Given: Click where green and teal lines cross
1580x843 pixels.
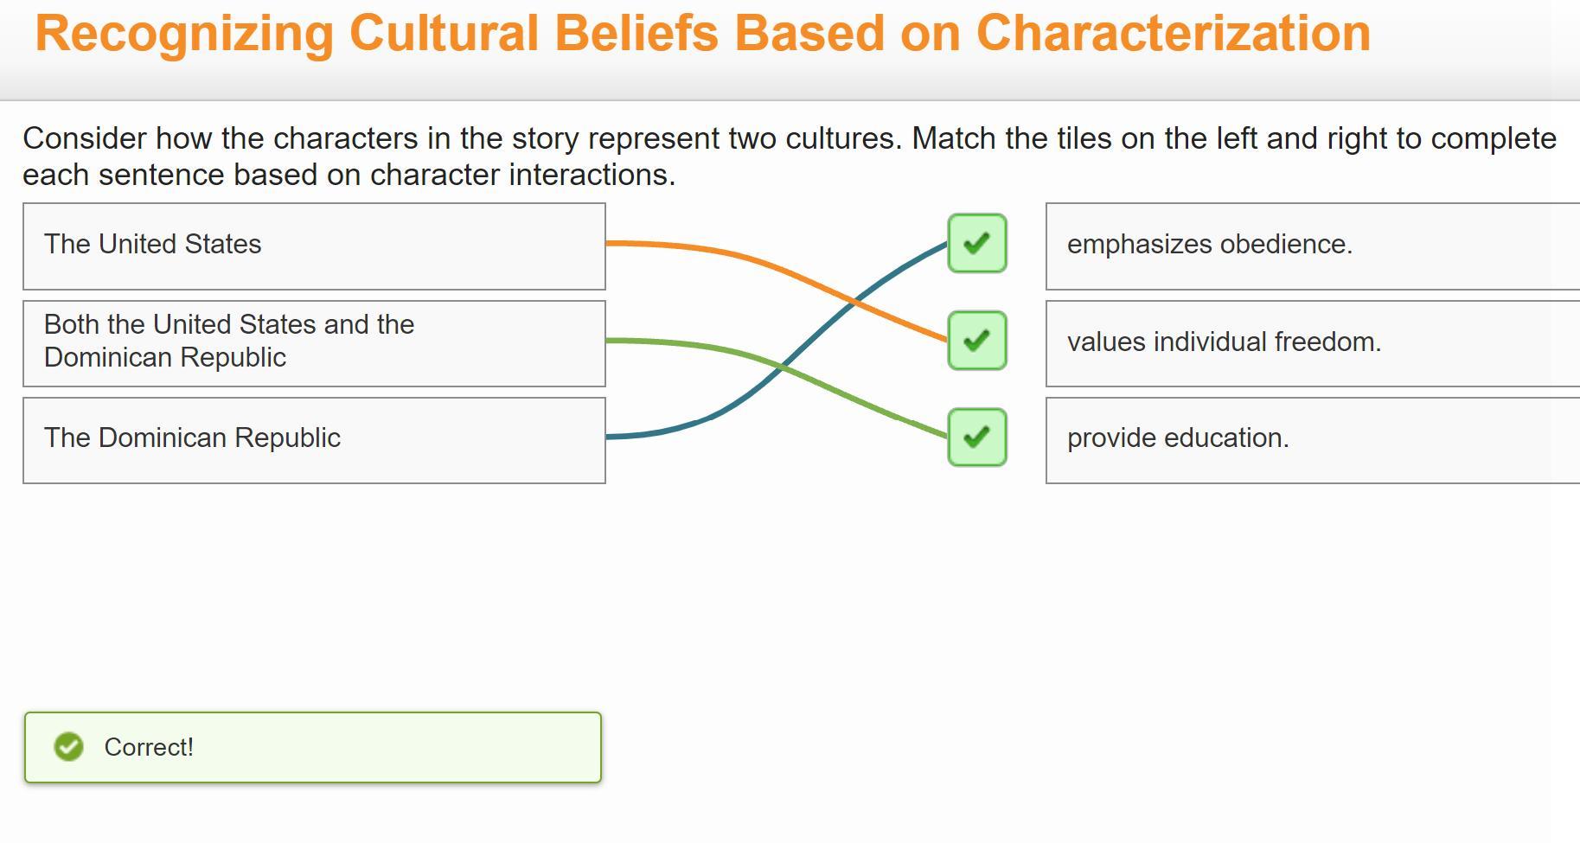Looking at the screenshot, I should 779,367.
